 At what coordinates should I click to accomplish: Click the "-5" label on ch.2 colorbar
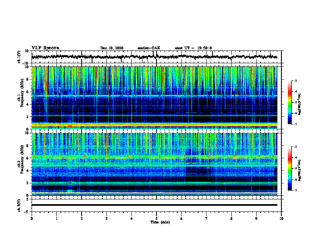[295, 169]
